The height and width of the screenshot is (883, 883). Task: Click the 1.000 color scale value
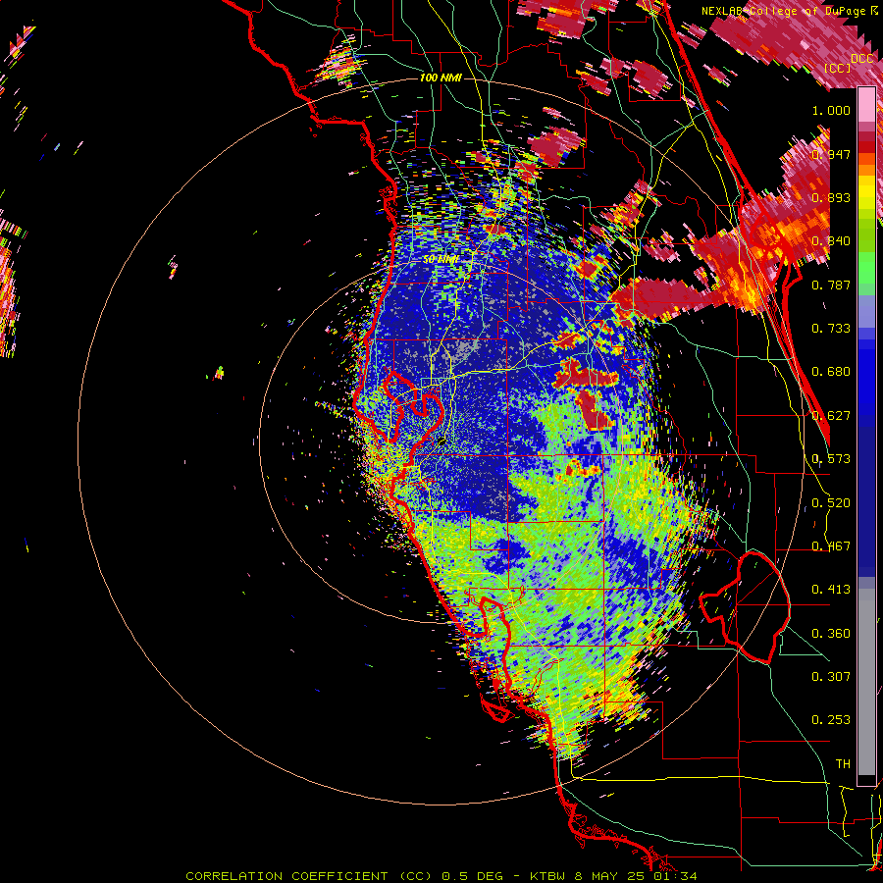pos(831,110)
